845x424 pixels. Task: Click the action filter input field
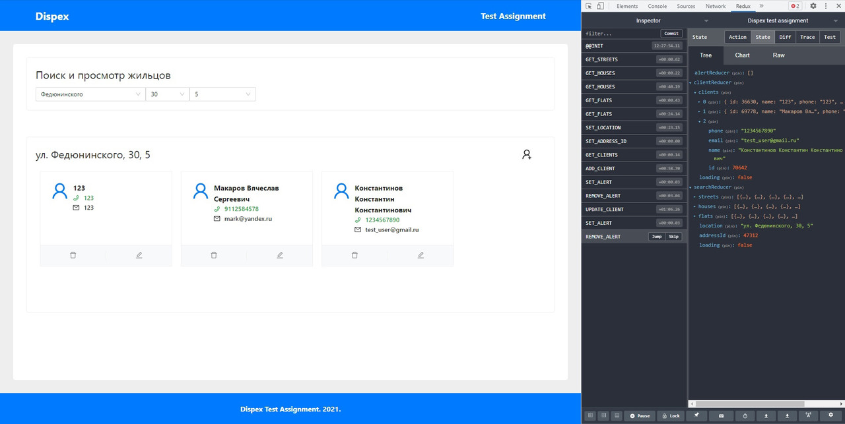coord(621,34)
